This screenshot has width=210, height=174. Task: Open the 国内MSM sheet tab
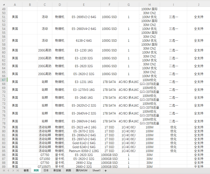click(82, 171)
